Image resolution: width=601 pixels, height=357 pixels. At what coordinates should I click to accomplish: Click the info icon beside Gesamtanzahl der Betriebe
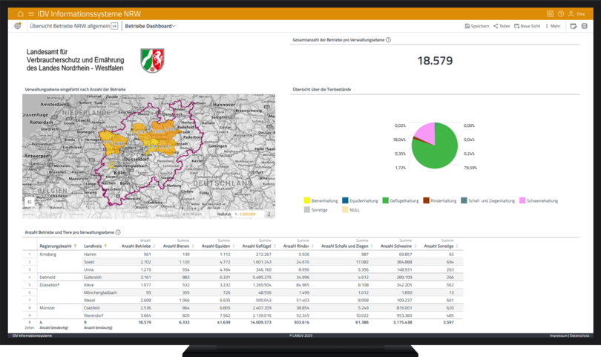(389, 40)
